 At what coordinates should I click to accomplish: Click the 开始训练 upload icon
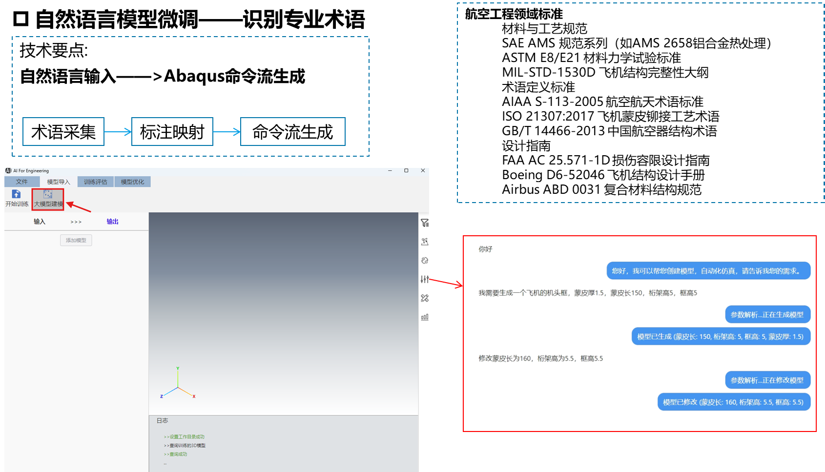point(16,194)
